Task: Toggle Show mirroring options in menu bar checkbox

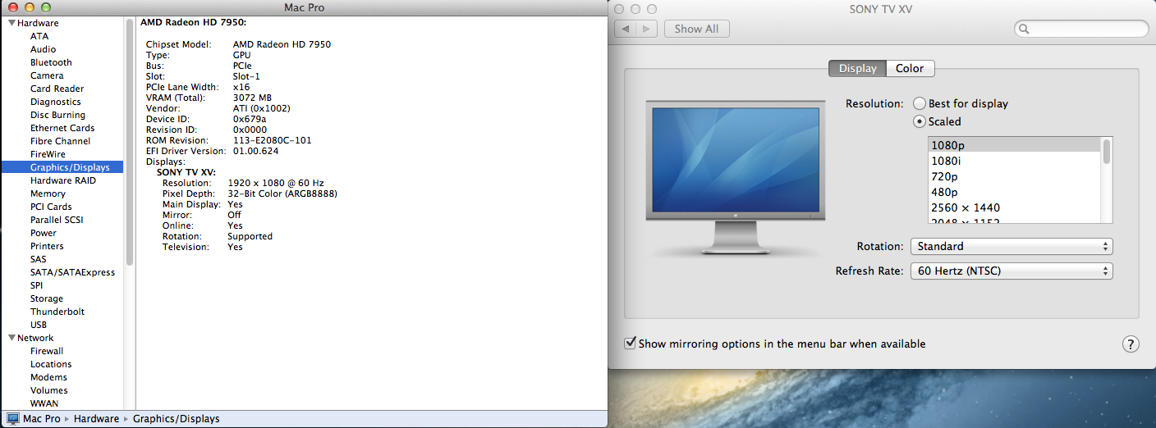Action: pos(631,343)
